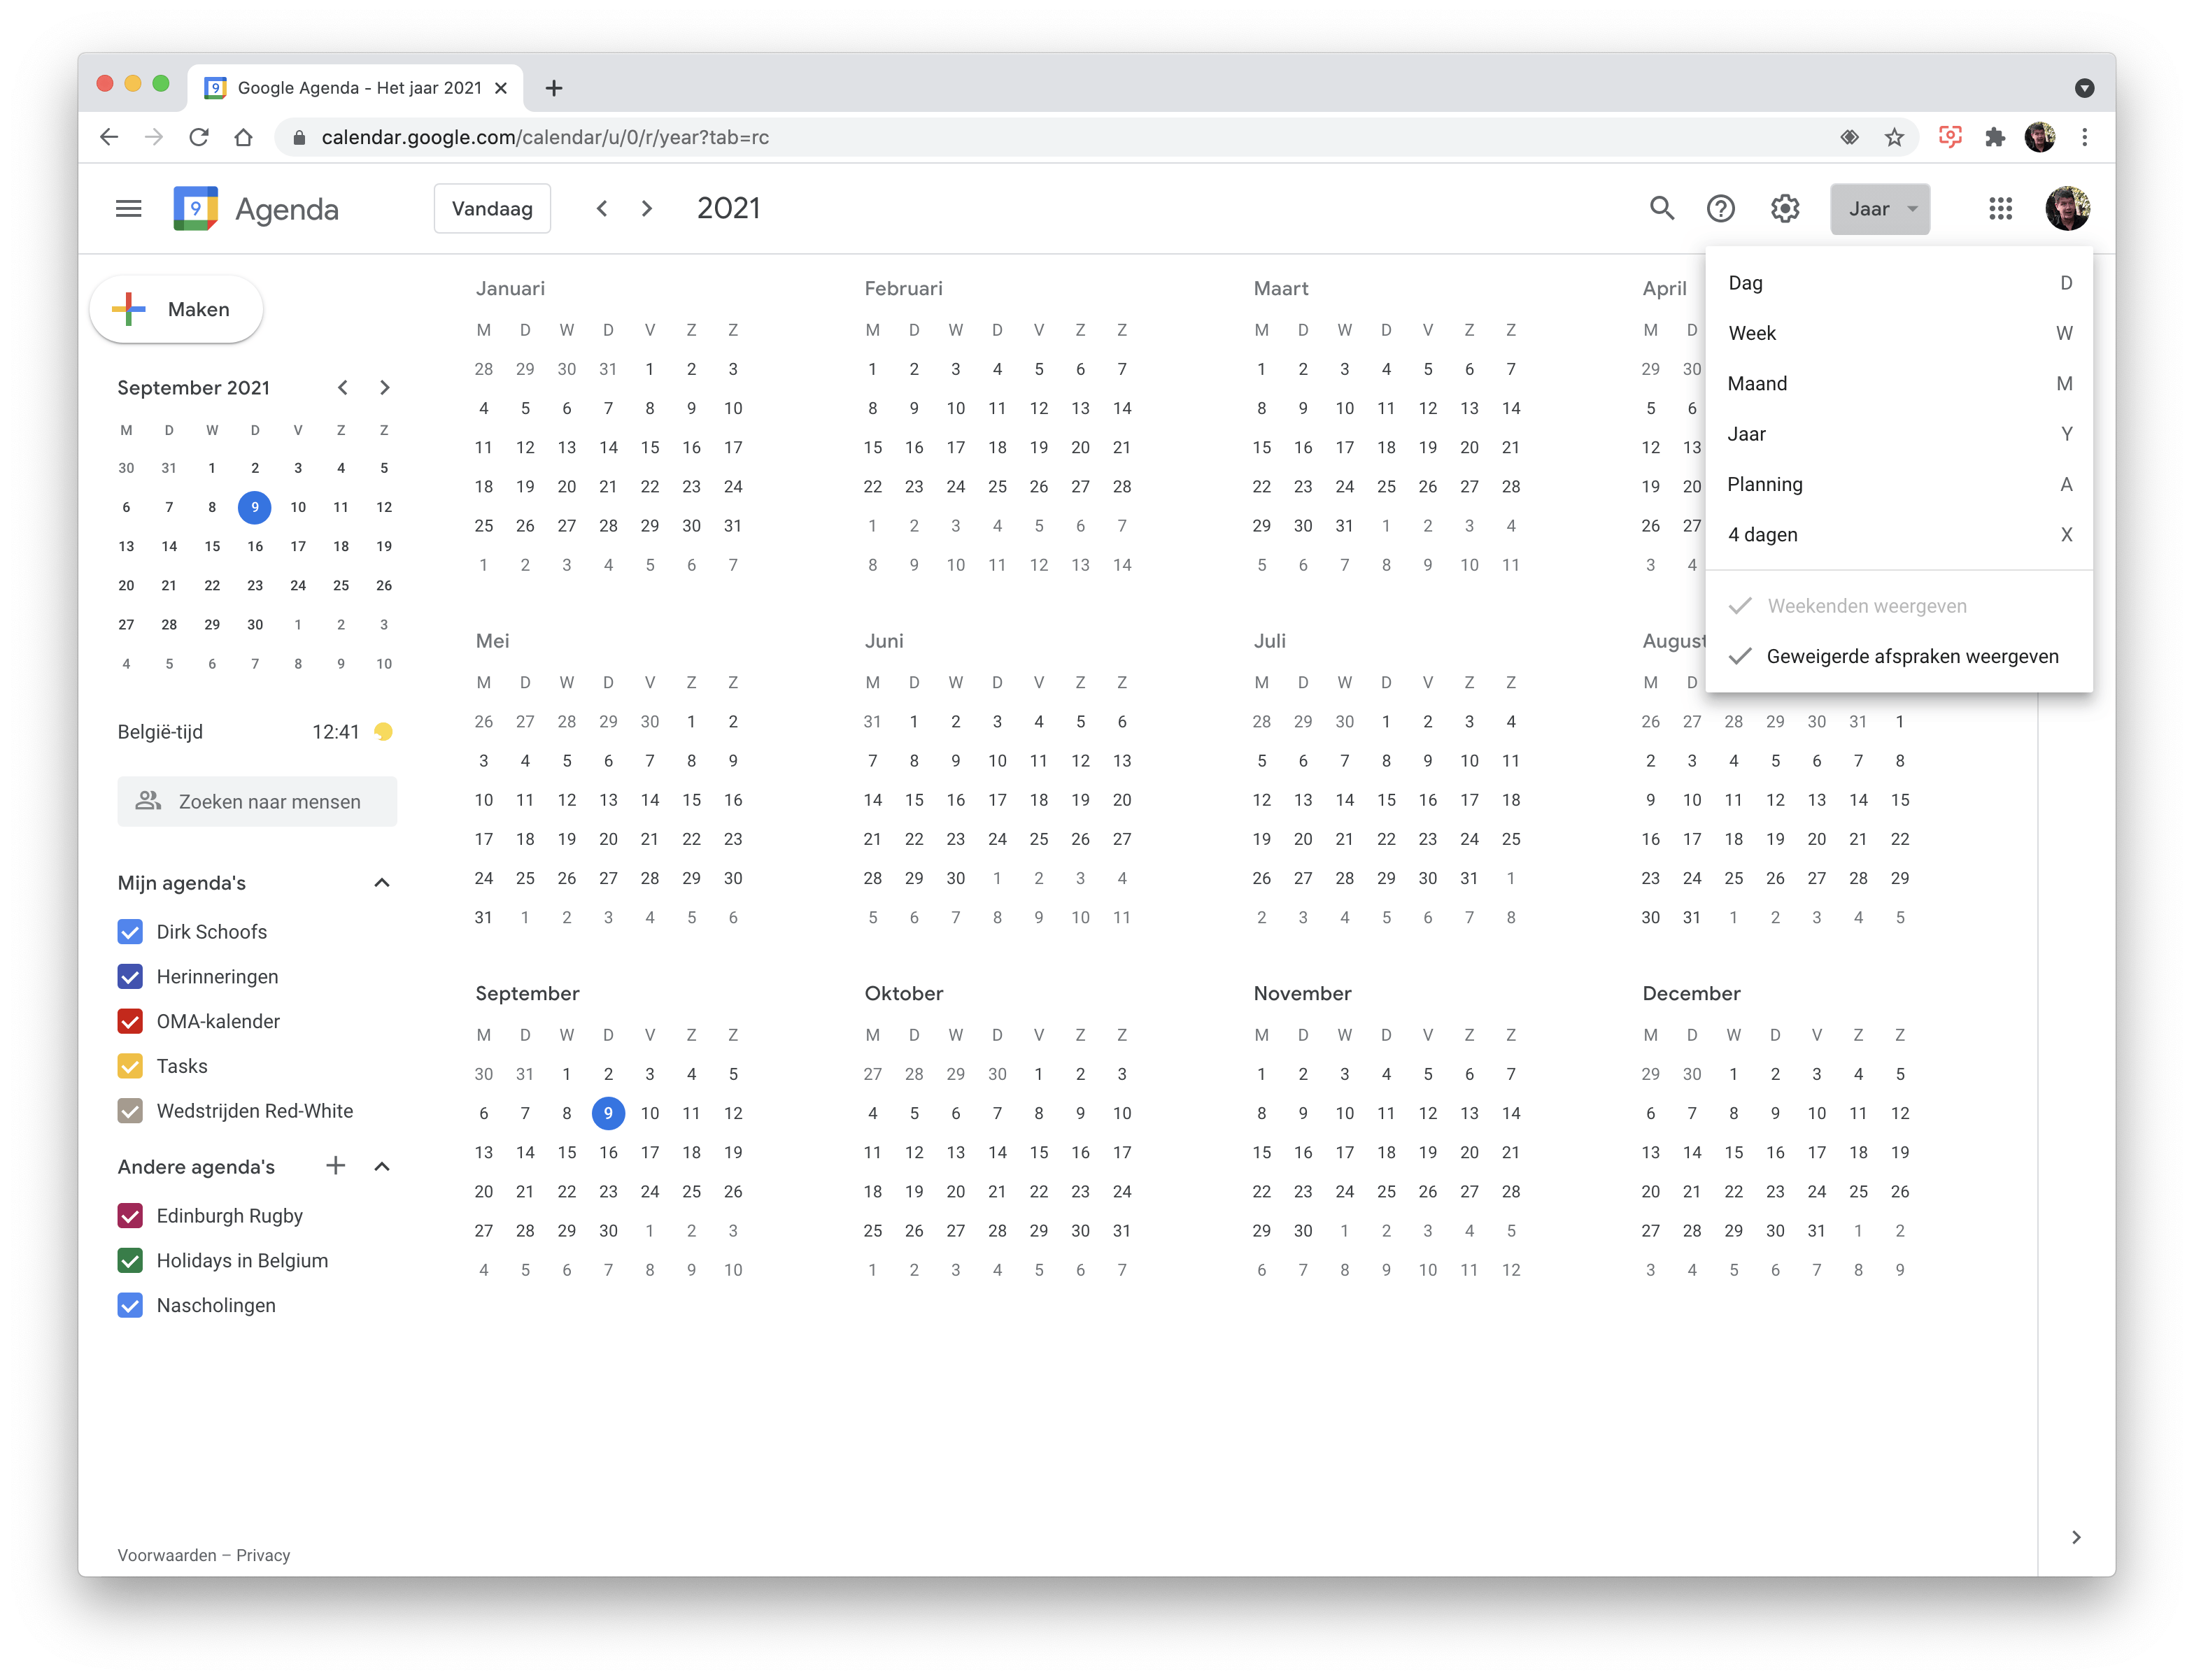Open the settings gear menu
Screen dimensions: 2194x1680
click(1785, 208)
